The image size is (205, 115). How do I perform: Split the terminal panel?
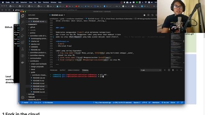[x=169, y=70]
